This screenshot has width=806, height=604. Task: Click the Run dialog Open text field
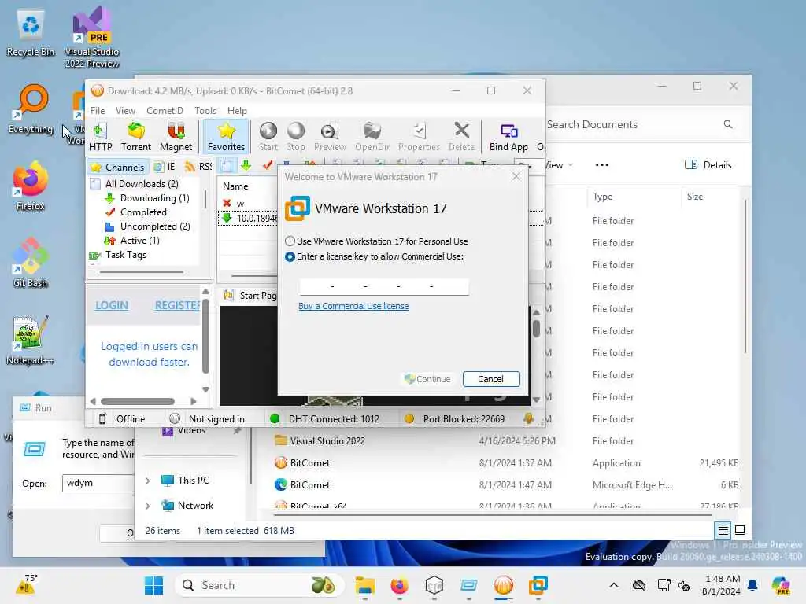[98, 484]
